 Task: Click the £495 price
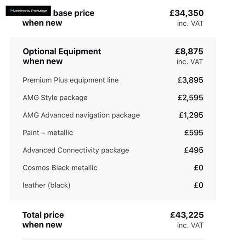tap(194, 150)
